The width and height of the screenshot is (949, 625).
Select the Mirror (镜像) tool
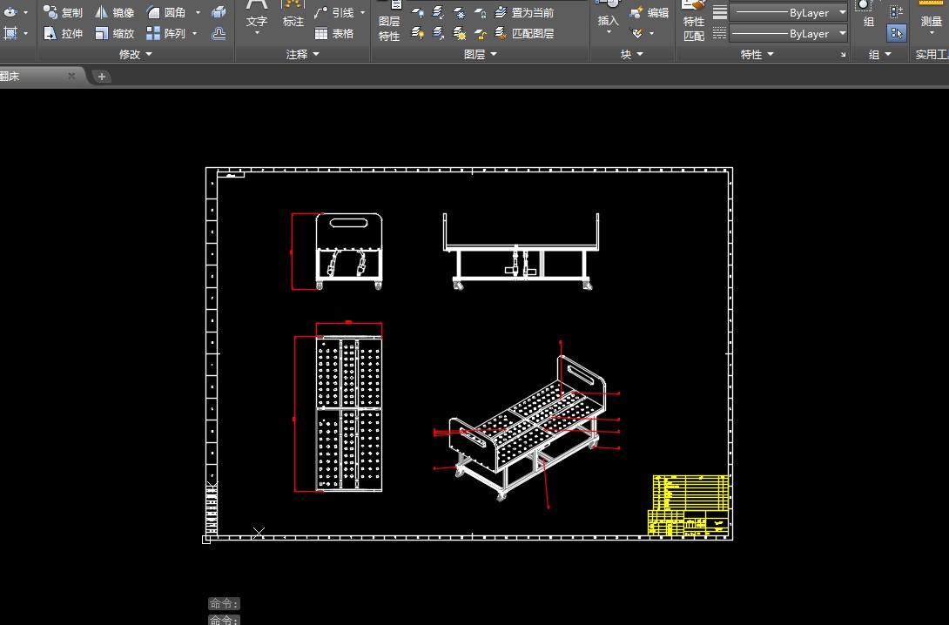(x=114, y=12)
